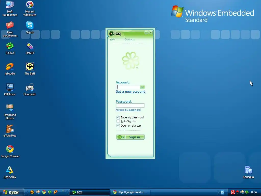
Task: Launch ICQ from quick launch bar
Action: [50, 192]
